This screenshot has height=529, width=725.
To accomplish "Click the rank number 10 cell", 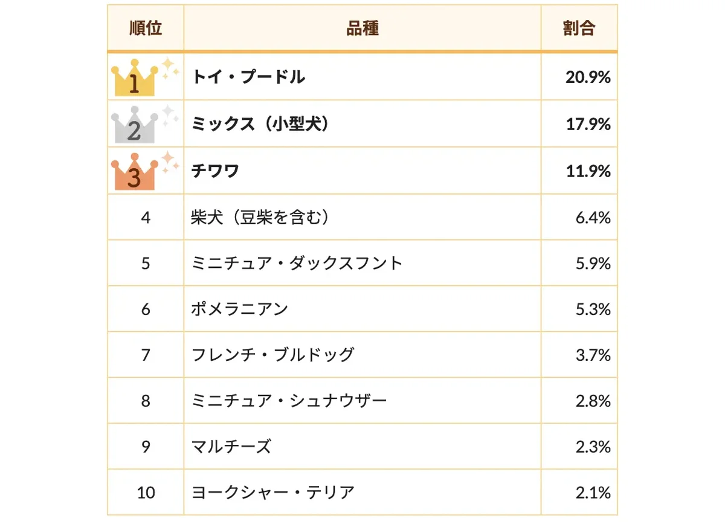I will 146,493.
